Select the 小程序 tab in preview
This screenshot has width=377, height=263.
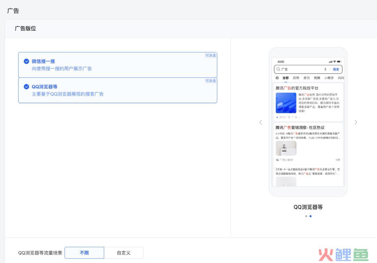(x=329, y=78)
